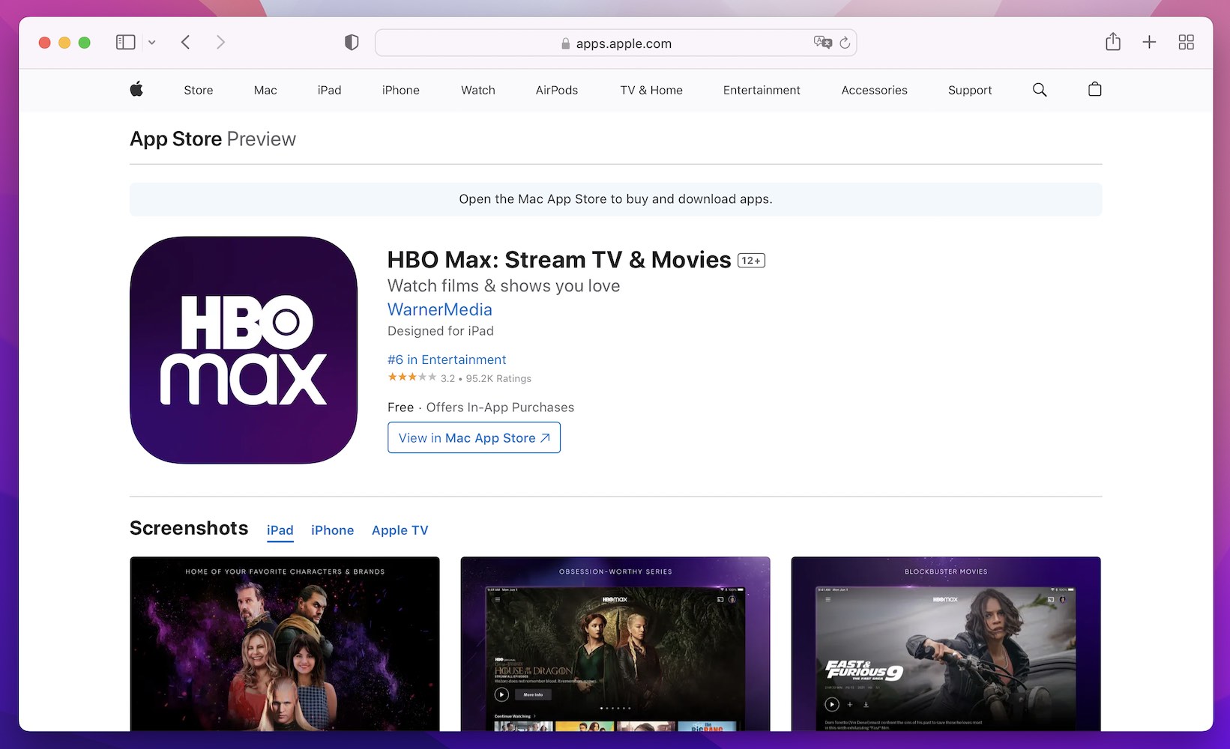Image resolution: width=1230 pixels, height=749 pixels.
Task: Click the translate page icon
Action: pos(822,43)
